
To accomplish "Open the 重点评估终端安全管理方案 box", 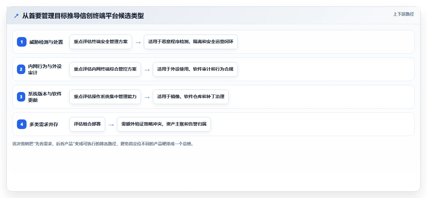I will click(101, 42).
